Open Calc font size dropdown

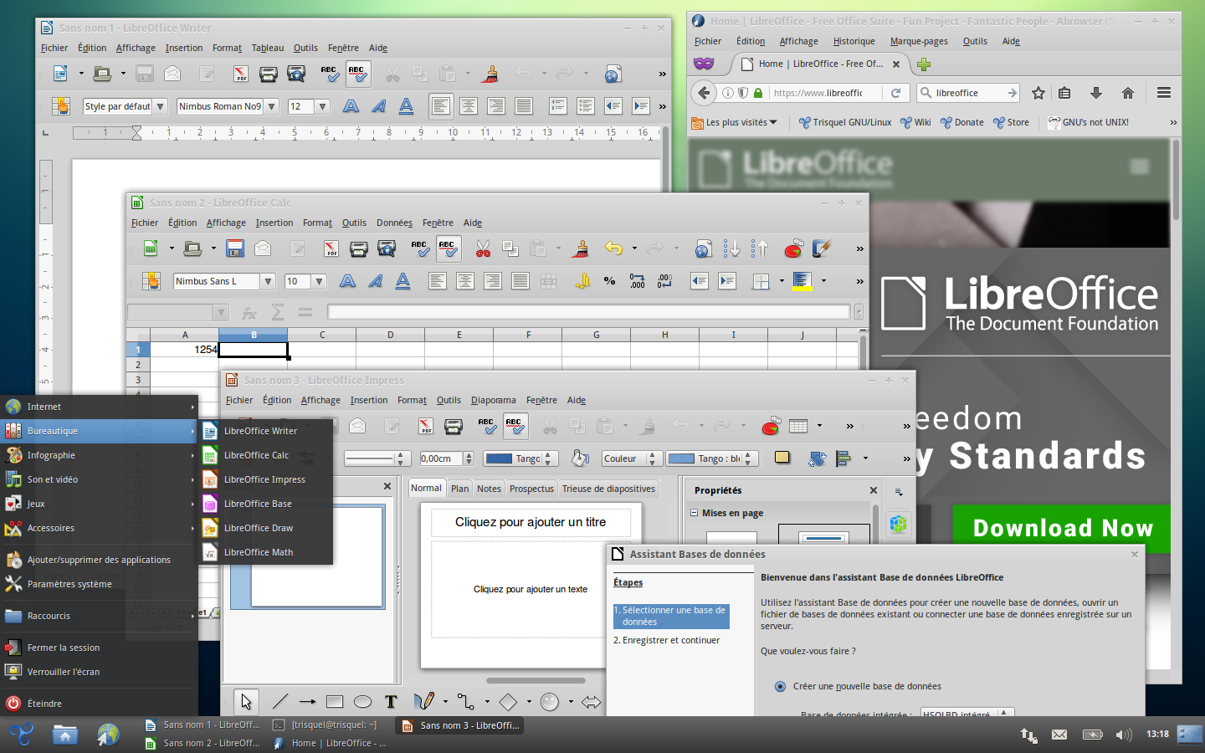point(319,281)
